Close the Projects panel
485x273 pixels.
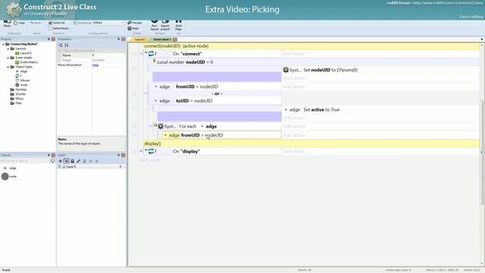pos(53,39)
